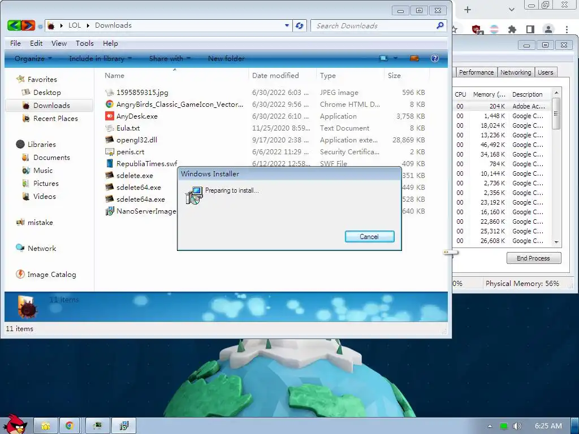This screenshot has width=579, height=434.
Task: Expand the Share with dropdown
Action: point(170,58)
